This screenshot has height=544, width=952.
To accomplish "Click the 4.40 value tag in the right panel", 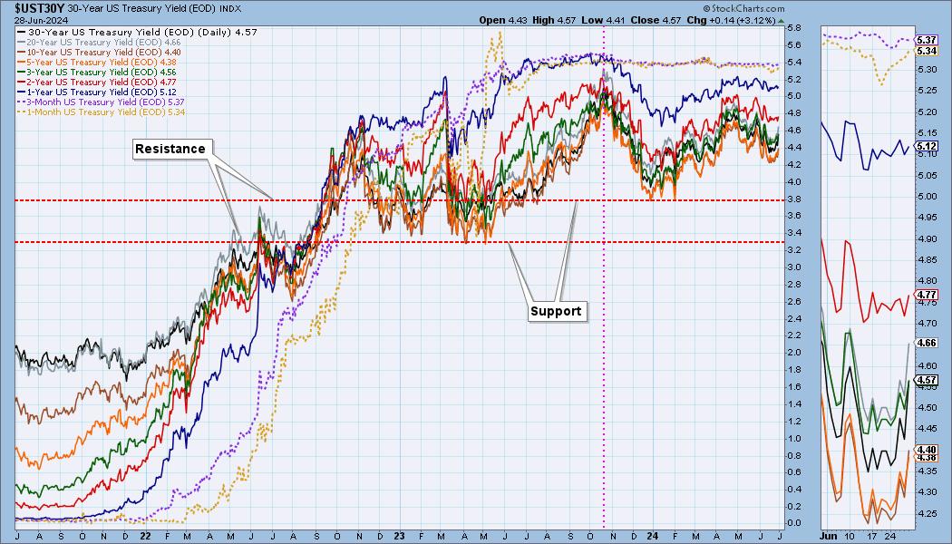I will 928,450.
